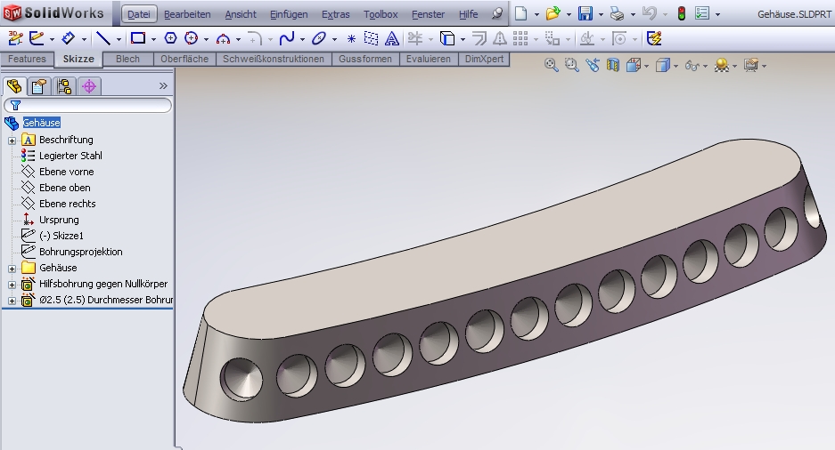Open the display style dropdown
The image size is (835, 450).
pos(677,66)
